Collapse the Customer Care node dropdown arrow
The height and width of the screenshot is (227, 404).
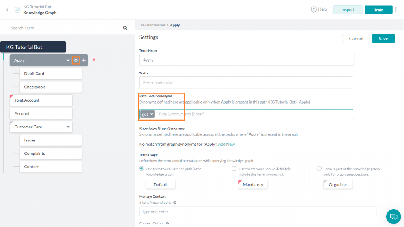pos(68,127)
